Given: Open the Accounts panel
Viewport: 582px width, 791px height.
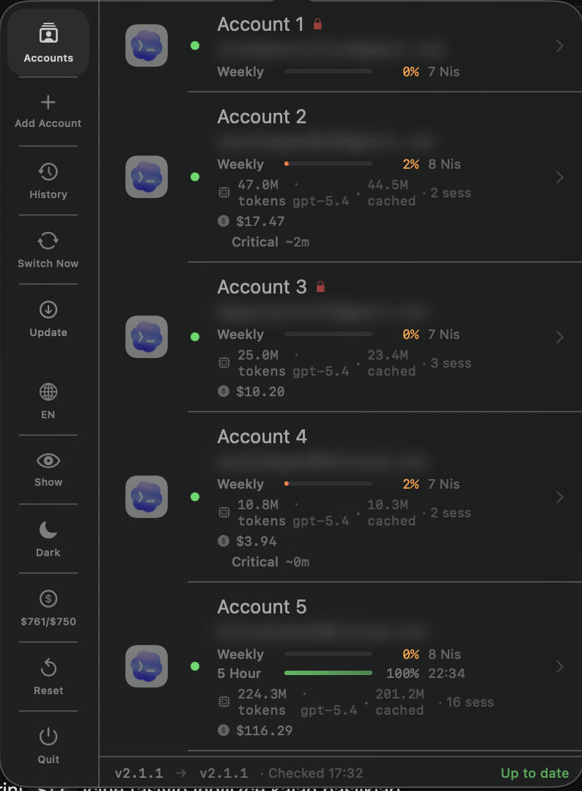Looking at the screenshot, I should [48, 43].
